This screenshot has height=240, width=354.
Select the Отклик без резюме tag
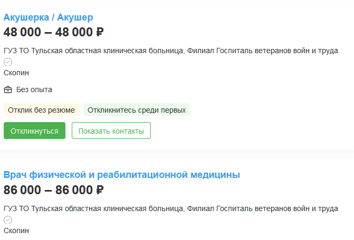tap(41, 110)
